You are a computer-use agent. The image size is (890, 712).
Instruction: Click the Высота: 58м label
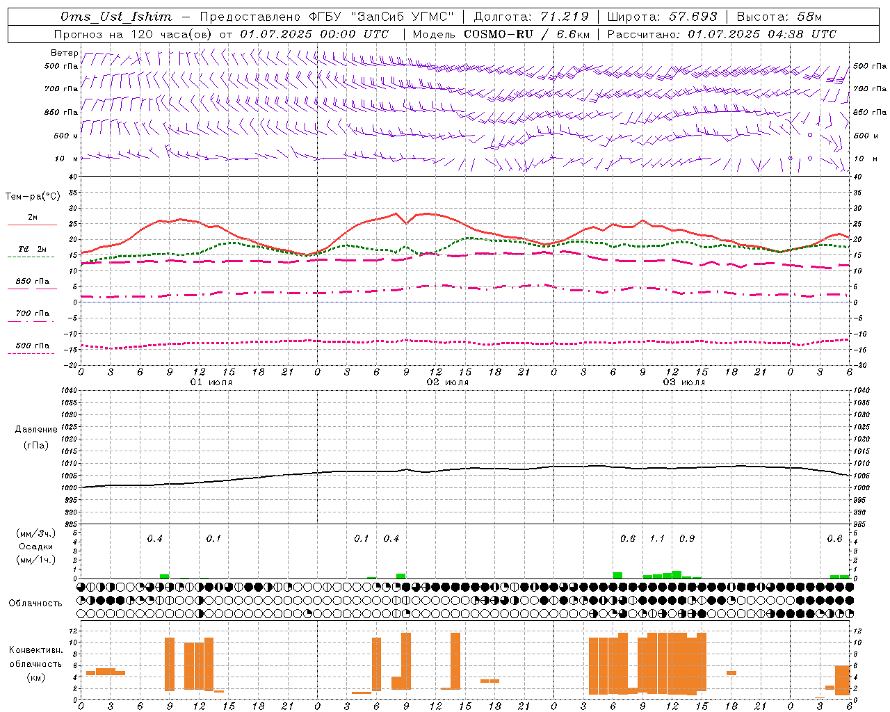coord(779,17)
